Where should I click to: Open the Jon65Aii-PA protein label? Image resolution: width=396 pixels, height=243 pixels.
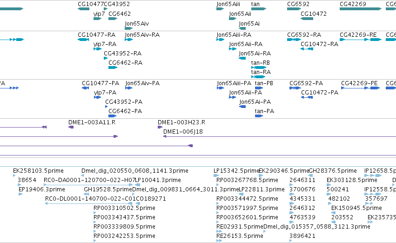[x=246, y=93]
